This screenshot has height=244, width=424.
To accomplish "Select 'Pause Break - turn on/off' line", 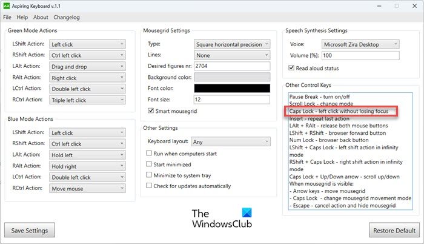I will [x=319, y=97].
